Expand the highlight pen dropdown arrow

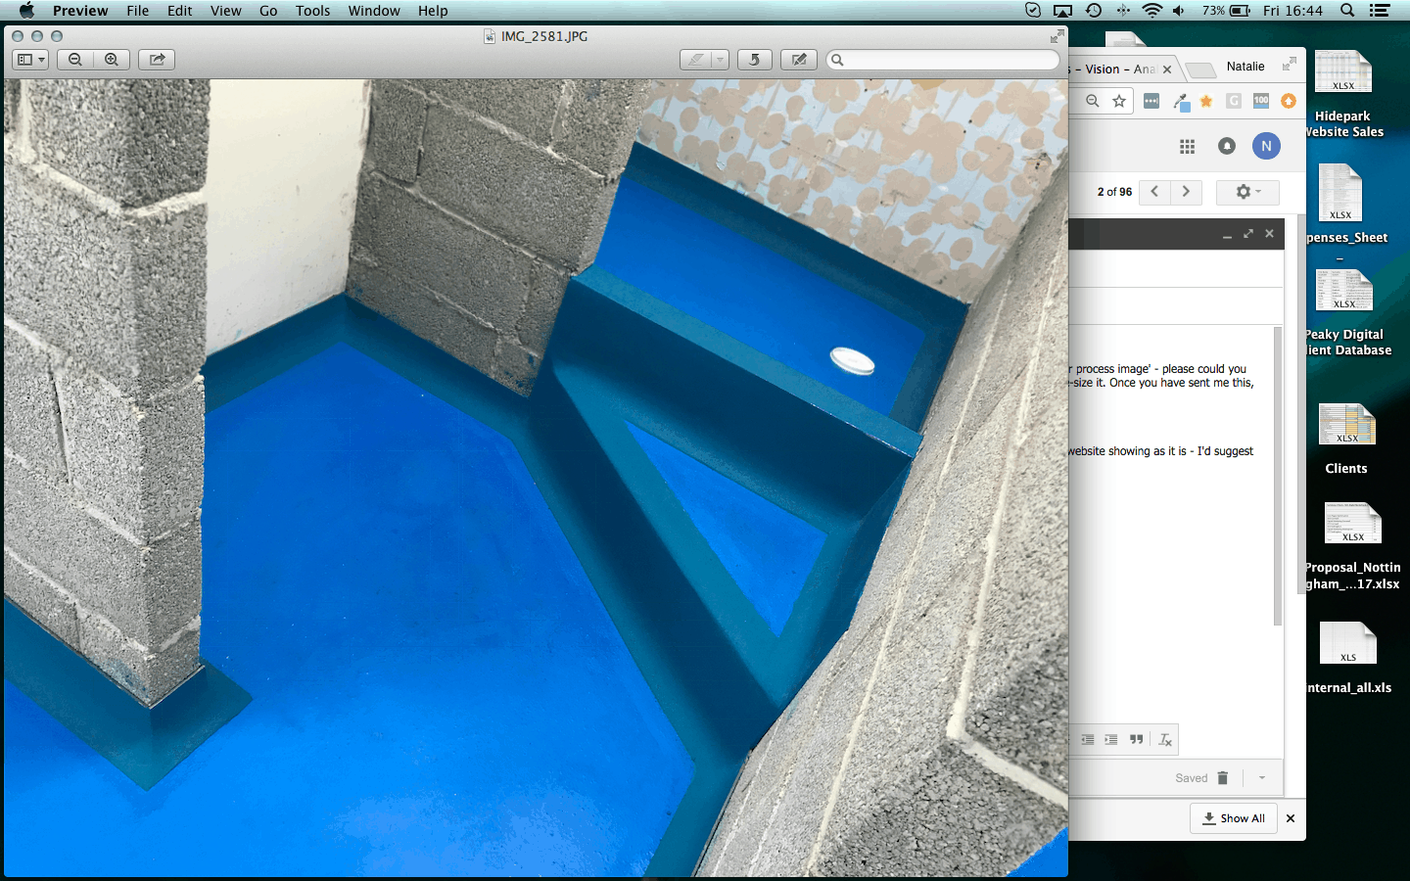click(x=720, y=60)
